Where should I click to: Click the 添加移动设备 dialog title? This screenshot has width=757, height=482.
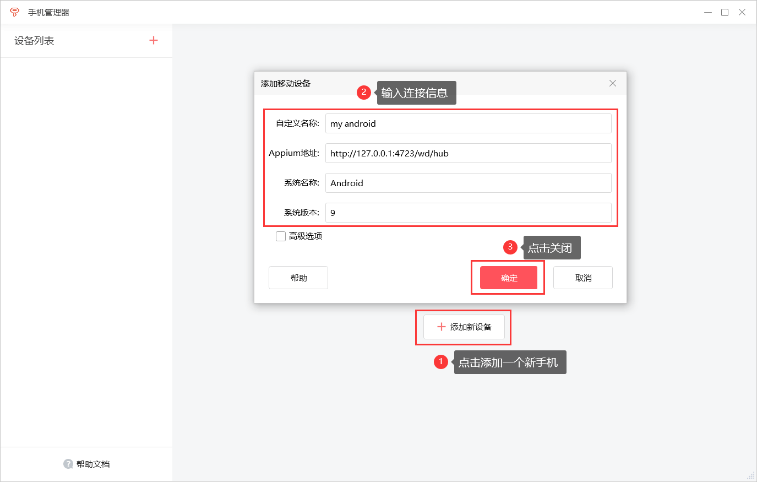(286, 83)
